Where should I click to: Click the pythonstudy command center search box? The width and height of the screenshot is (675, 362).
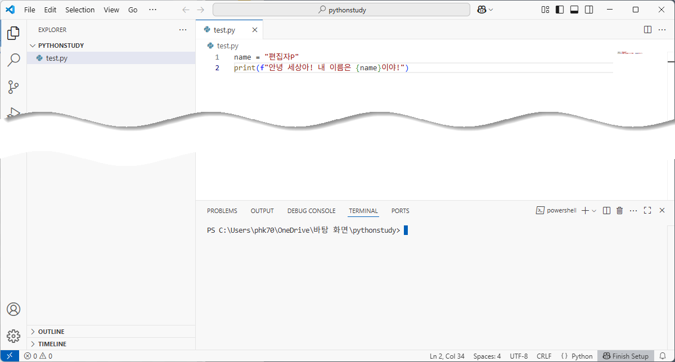[341, 10]
